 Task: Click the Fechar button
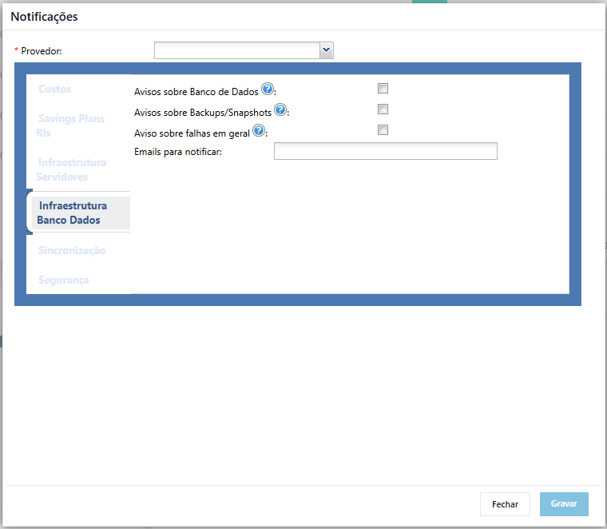tap(505, 504)
